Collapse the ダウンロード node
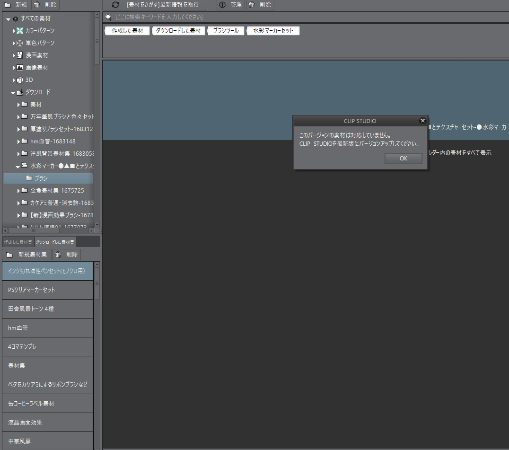This screenshot has width=509, height=450. (x=13, y=93)
